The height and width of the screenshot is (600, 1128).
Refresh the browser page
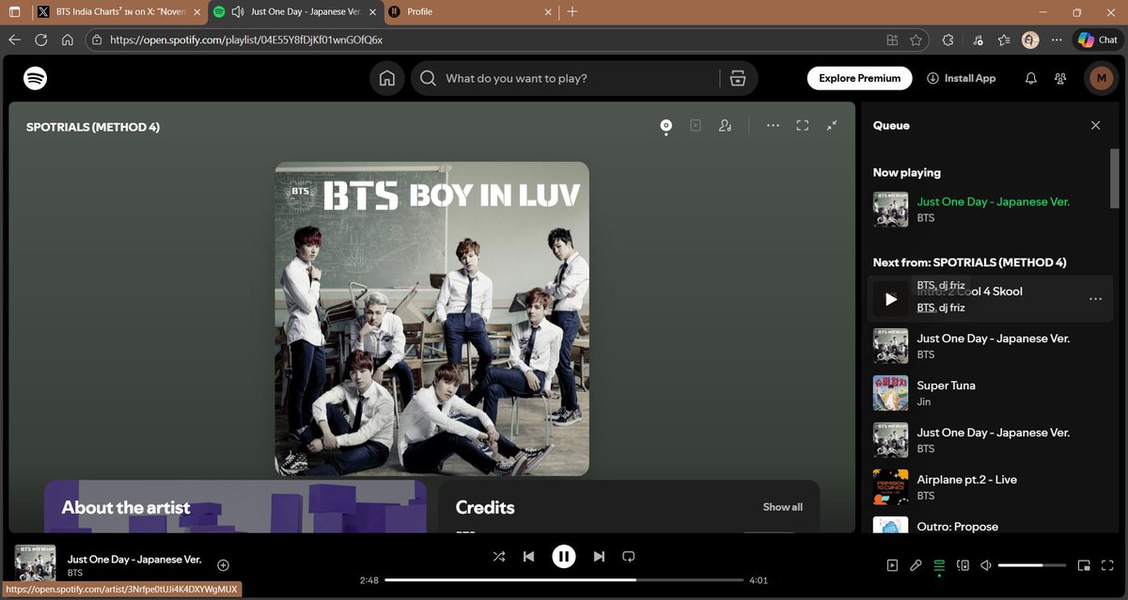tap(40, 40)
